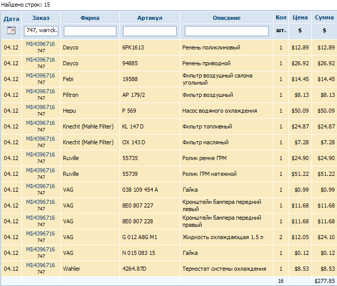The height and width of the screenshot is (286, 337).
Task: Open order MIi4396716 in the 038 109 454 A row
Action: pos(41,186)
